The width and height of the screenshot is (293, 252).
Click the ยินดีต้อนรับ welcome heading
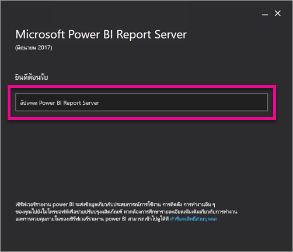tap(32, 77)
